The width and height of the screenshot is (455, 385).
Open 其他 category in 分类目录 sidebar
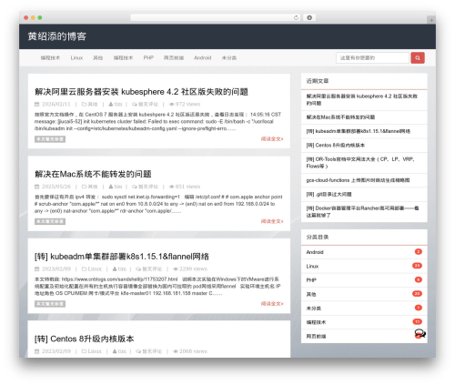point(311,294)
